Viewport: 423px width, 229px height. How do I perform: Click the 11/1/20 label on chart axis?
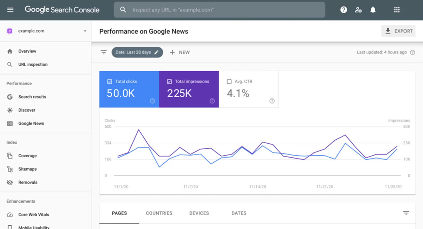click(121, 187)
